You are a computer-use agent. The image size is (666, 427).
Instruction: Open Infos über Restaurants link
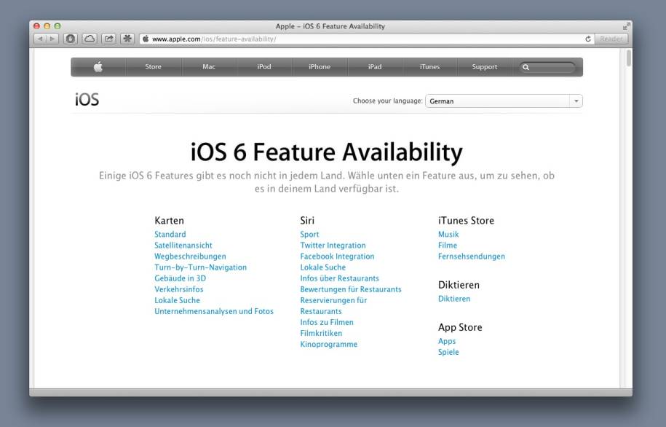click(x=339, y=278)
